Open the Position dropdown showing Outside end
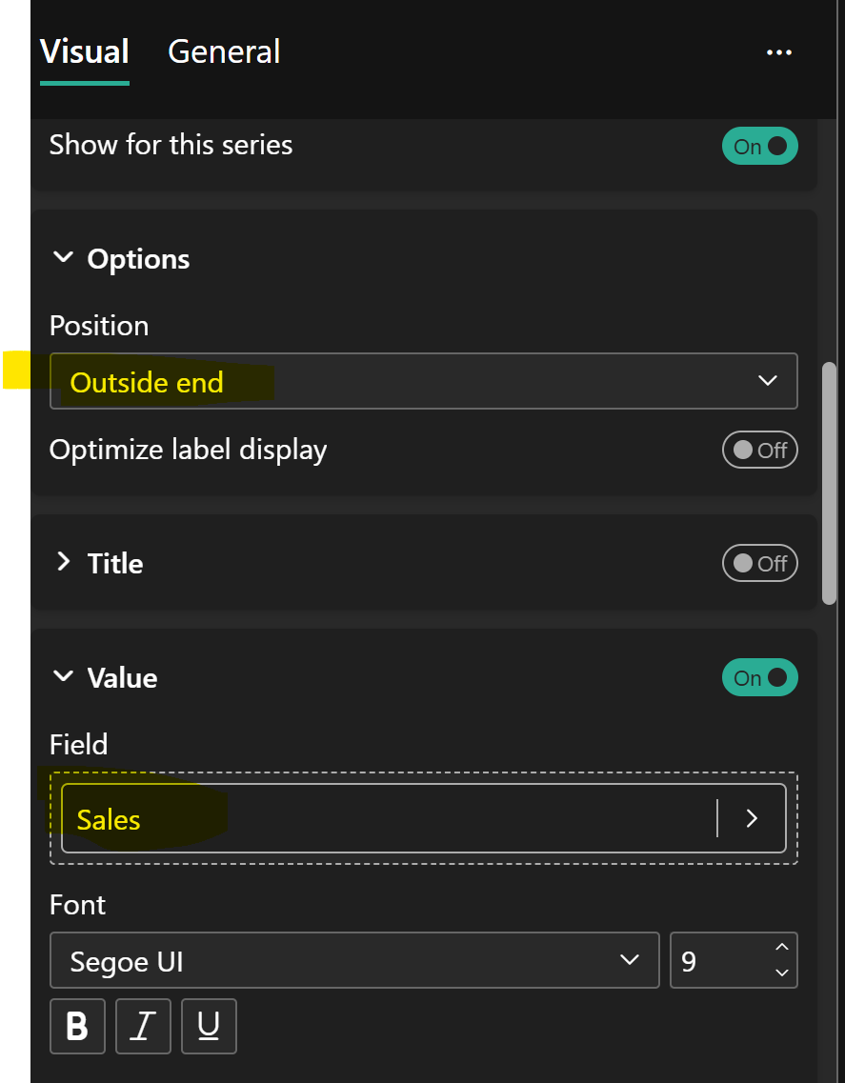 pyautogui.click(x=424, y=381)
